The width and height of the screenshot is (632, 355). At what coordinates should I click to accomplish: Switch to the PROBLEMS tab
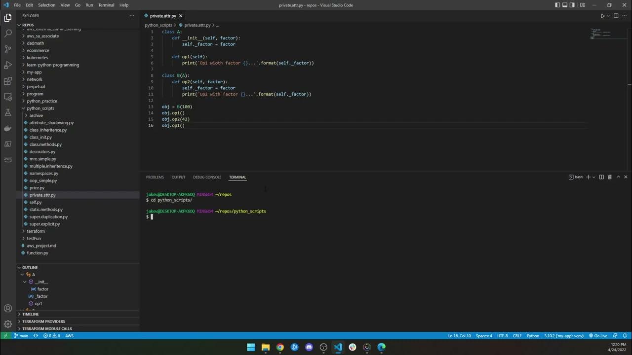click(x=155, y=177)
